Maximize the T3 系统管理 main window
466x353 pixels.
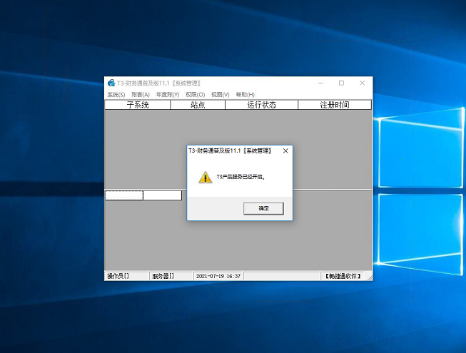[342, 83]
